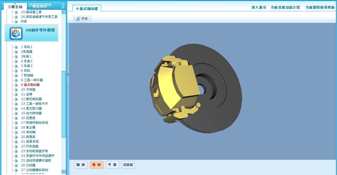Screen dimensions: 337x175
Task: Click document icon beside 22 汽车底盘
Action: point(16,147)
